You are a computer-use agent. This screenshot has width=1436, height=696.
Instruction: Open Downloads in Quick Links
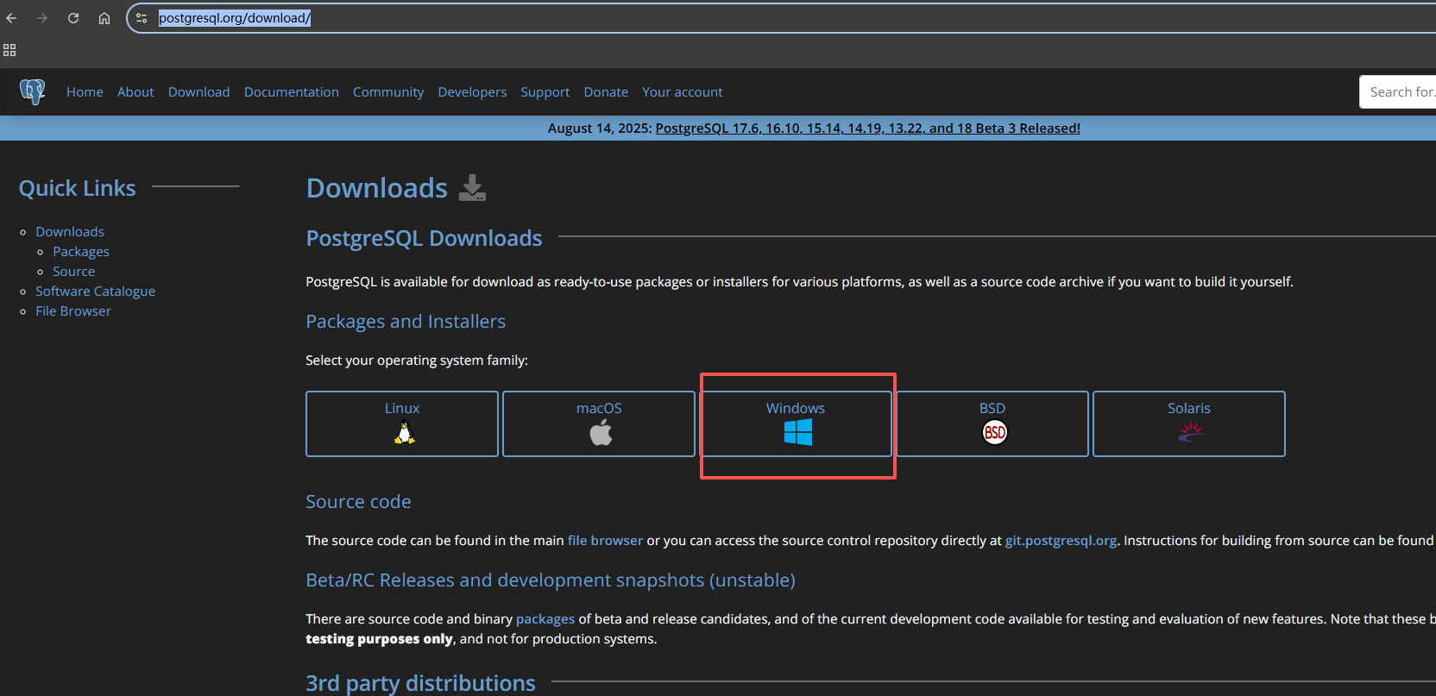click(x=70, y=232)
